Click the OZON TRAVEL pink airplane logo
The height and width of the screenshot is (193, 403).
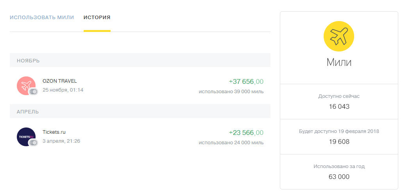(26, 86)
